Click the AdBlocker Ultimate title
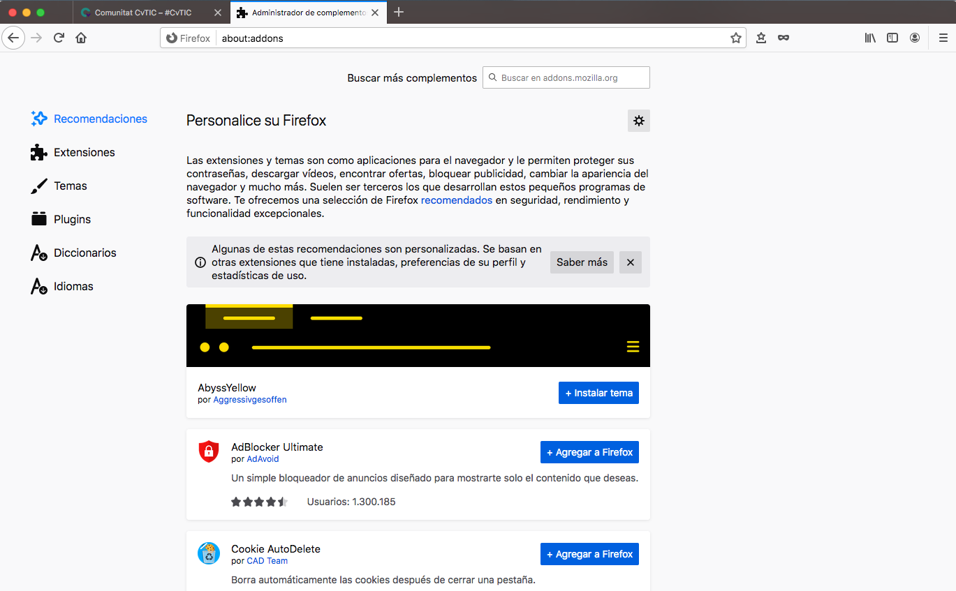This screenshot has height=591, width=956. tap(277, 447)
